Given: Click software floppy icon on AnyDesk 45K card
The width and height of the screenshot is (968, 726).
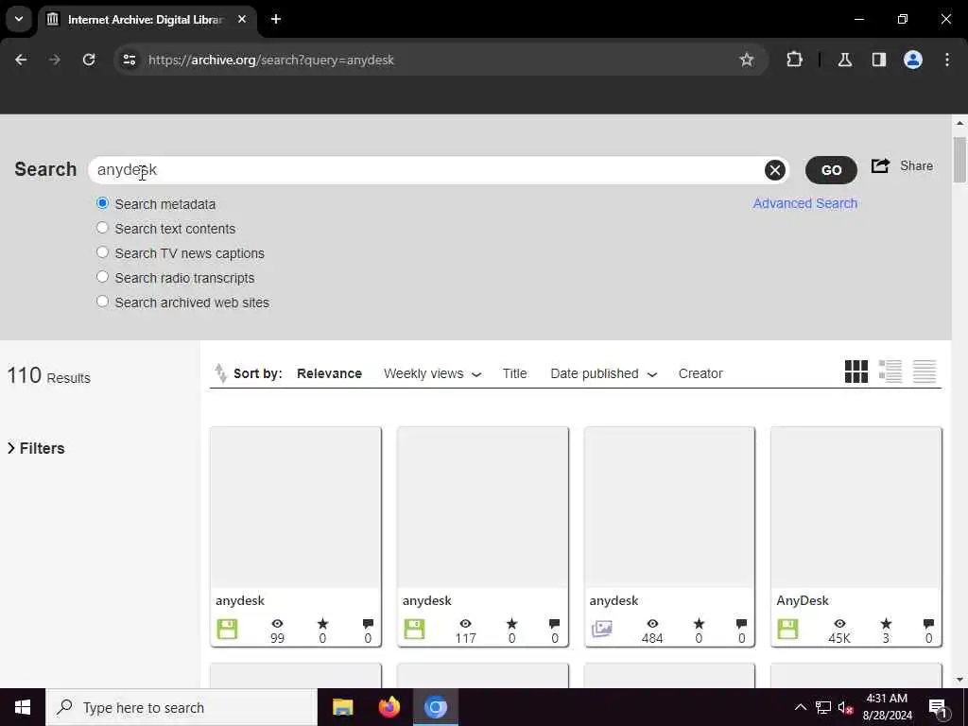Looking at the screenshot, I should click(x=787, y=629).
